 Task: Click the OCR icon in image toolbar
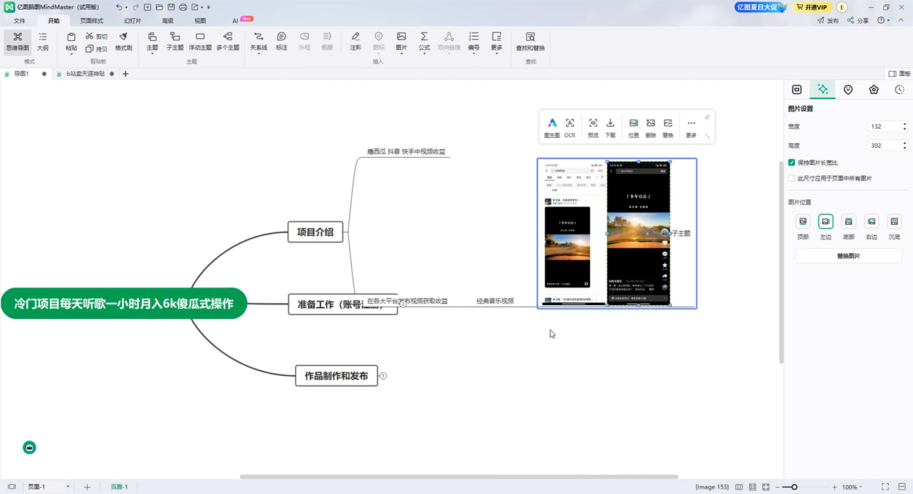(570, 127)
